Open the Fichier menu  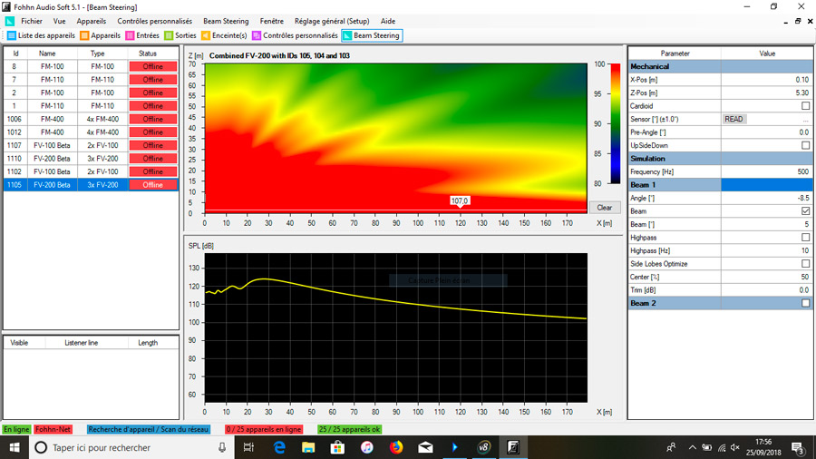32,22
